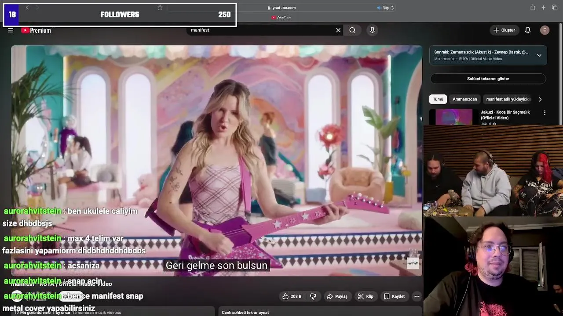Screen dimensions: 563x316
Task: Share video via Paylaş
Action: coord(337,296)
